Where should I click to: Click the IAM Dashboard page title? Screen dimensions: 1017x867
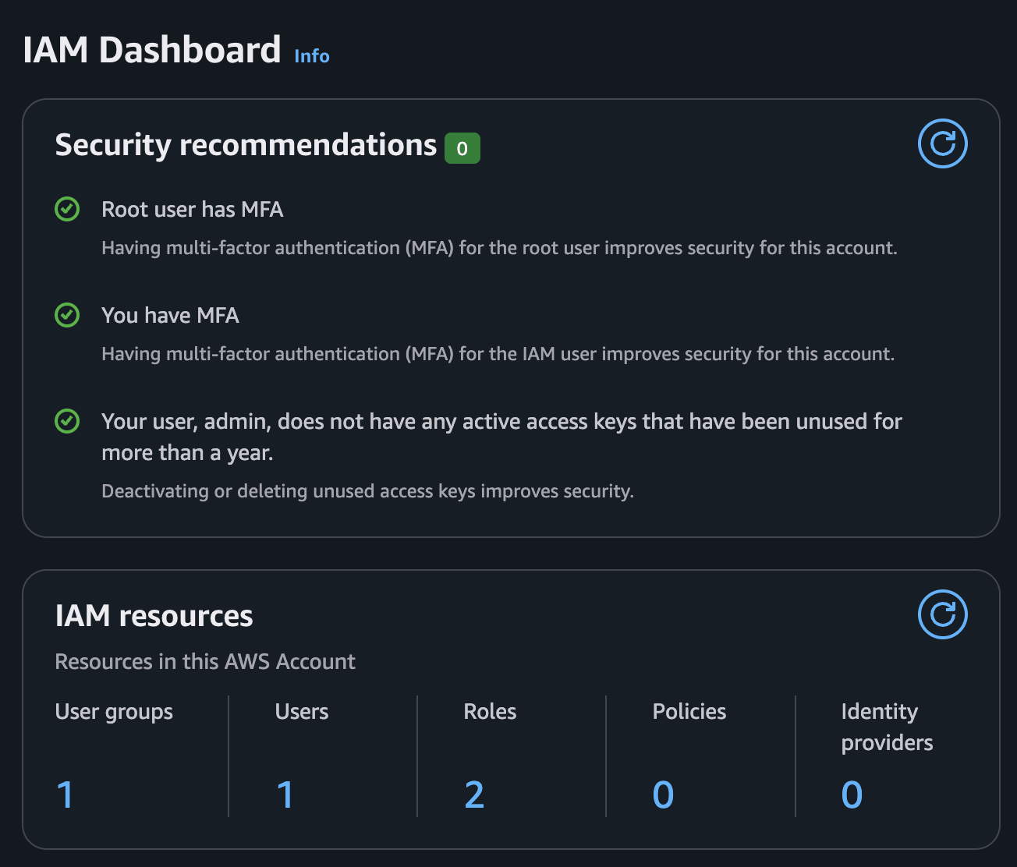tap(152, 51)
